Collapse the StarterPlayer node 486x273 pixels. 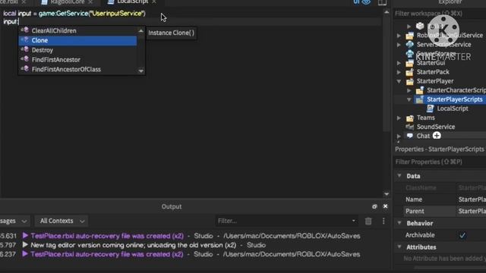tap(399, 81)
